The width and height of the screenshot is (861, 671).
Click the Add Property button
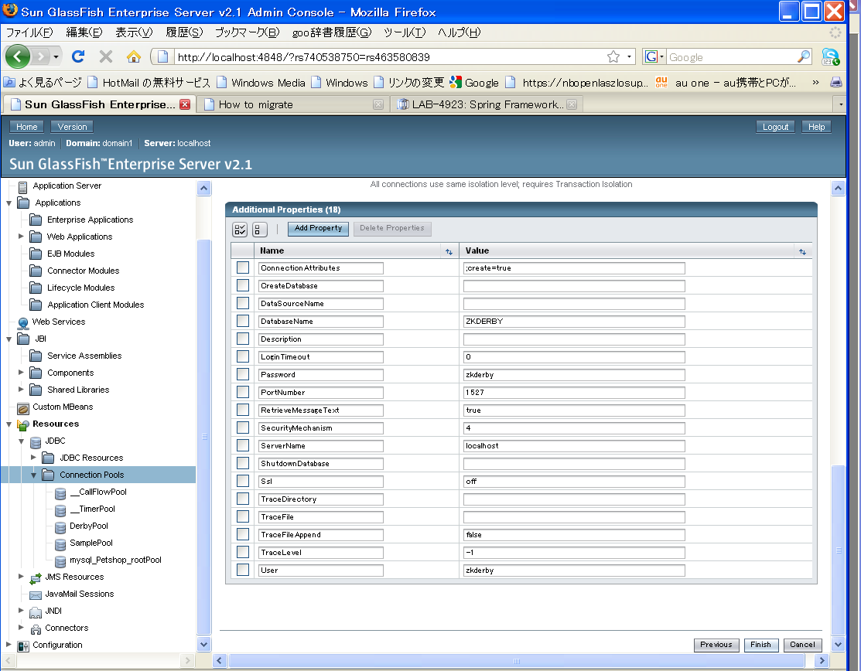tap(318, 228)
